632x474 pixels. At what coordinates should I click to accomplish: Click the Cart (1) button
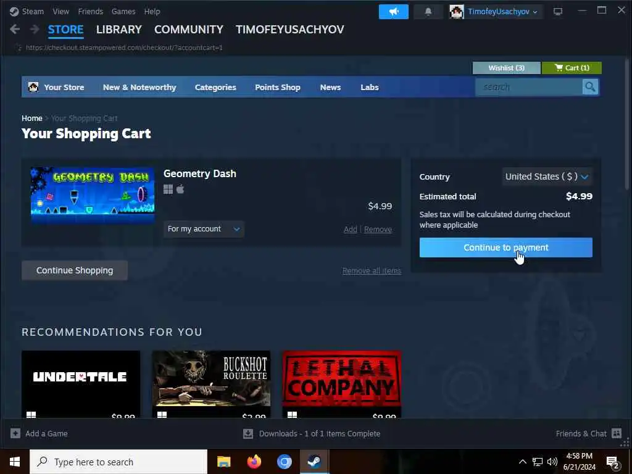click(572, 68)
